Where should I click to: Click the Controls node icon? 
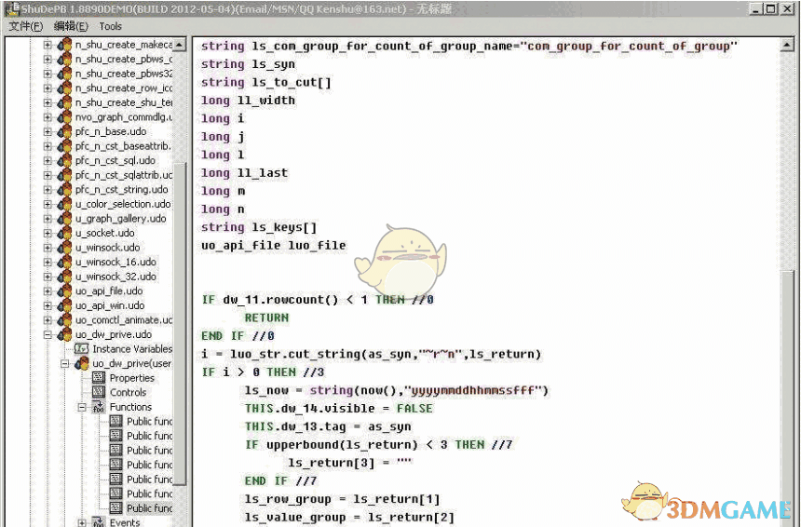(x=98, y=392)
